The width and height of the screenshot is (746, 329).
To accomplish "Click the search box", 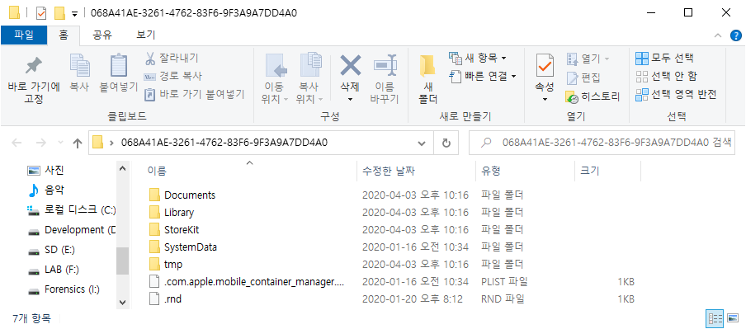I will point(602,143).
